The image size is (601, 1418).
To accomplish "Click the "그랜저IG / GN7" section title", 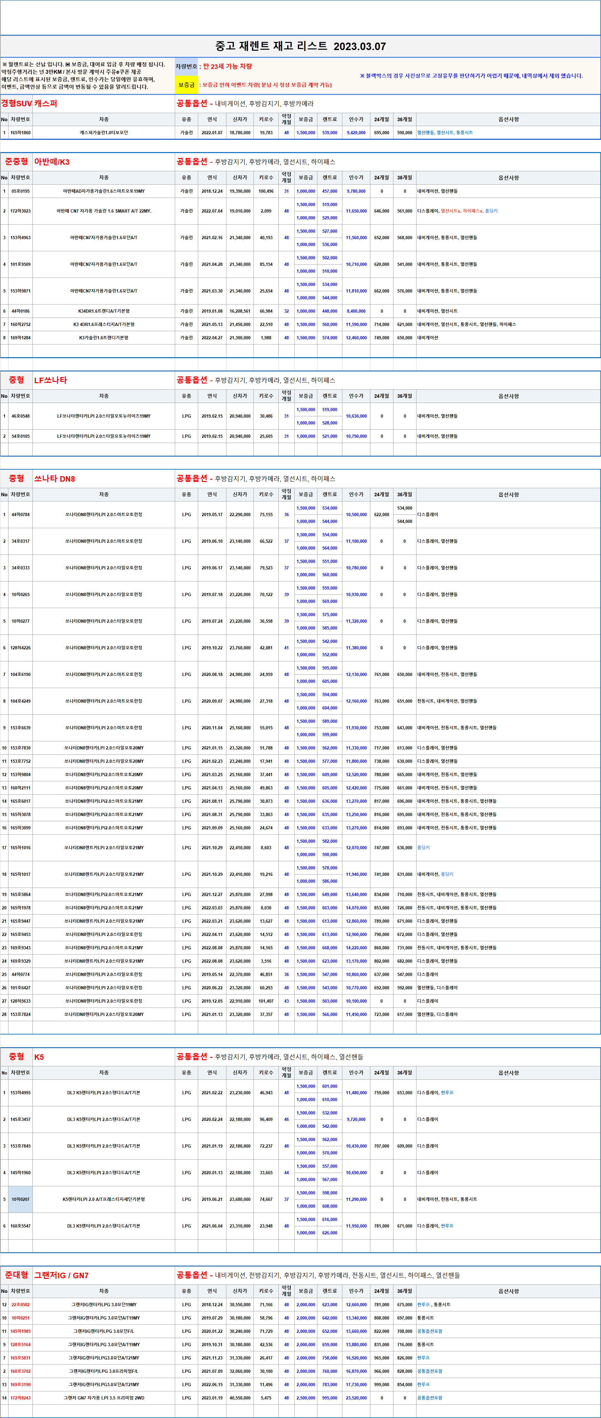I will (61, 1275).
